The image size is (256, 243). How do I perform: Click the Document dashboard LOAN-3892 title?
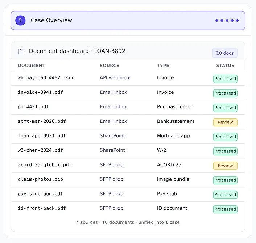pos(77,51)
